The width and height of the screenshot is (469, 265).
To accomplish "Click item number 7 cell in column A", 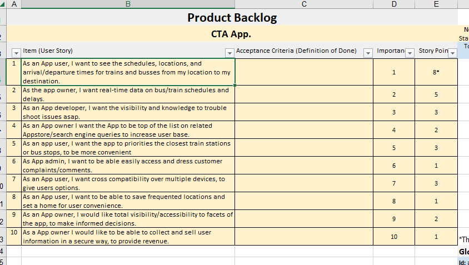I will click(14, 183).
